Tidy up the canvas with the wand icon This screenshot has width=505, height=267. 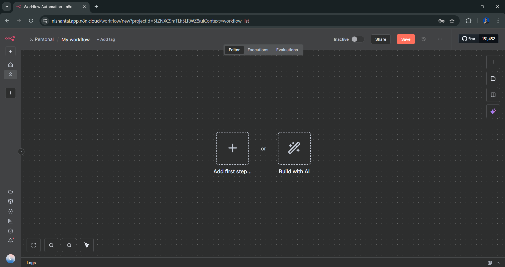[87, 245]
